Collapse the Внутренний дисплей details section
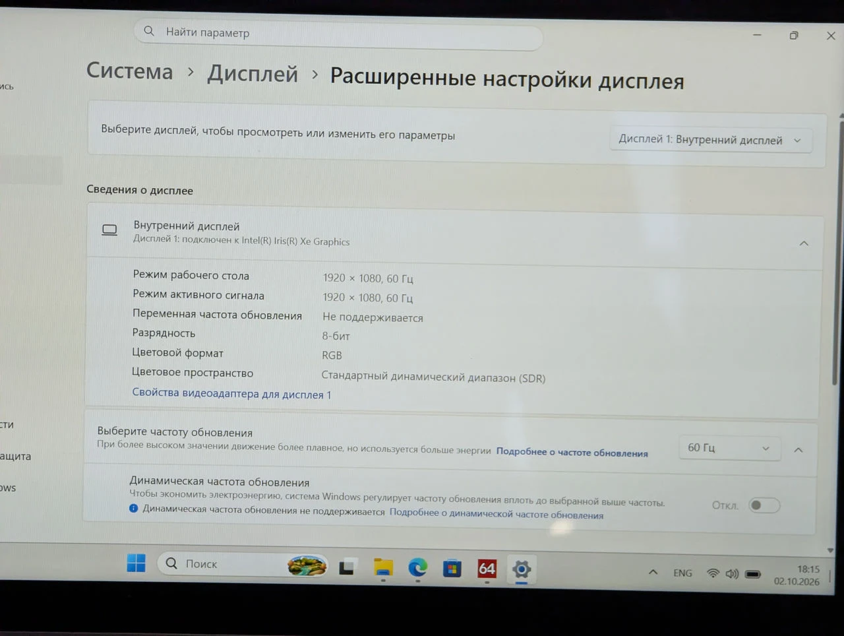Viewport: 844px width, 636px height. click(x=804, y=243)
